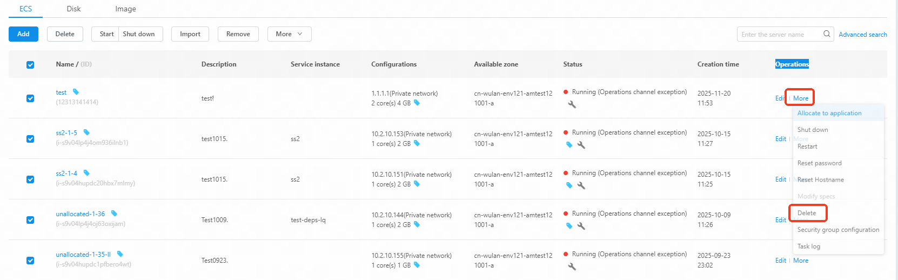Uncheck the checkbox for ss2-1-4

pos(30,179)
